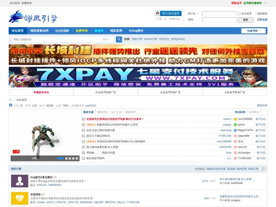The height and width of the screenshot is (207, 276).
Task: Click the QQ penguin login icon
Action: (x=157, y=13)
